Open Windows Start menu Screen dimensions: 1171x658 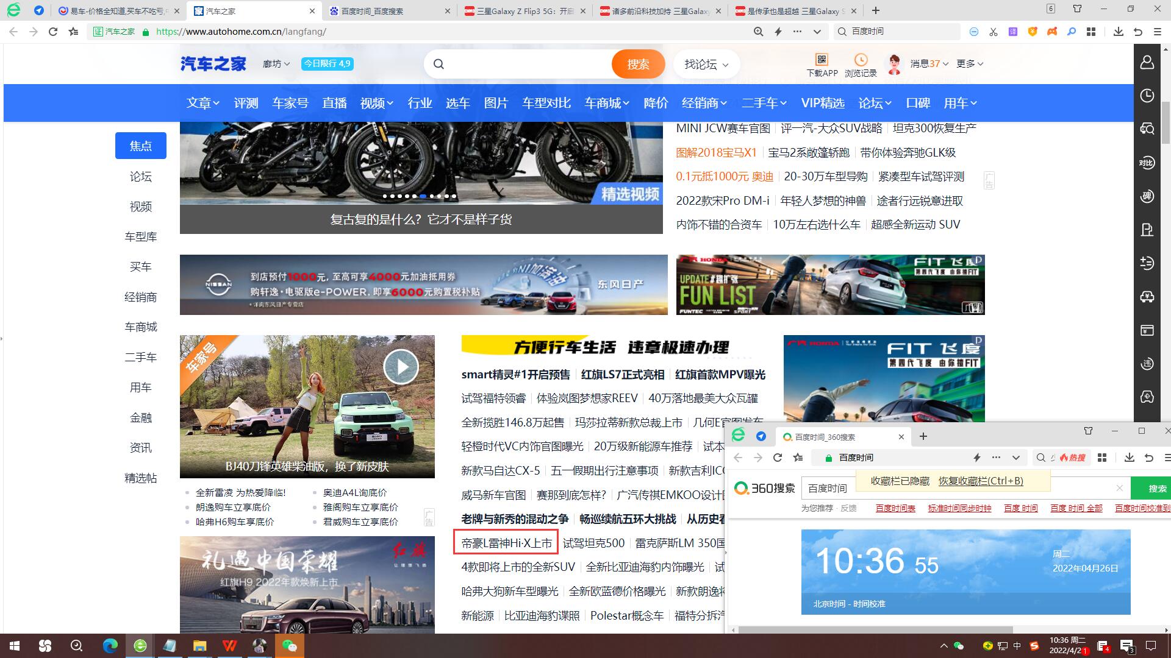point(15,646)
